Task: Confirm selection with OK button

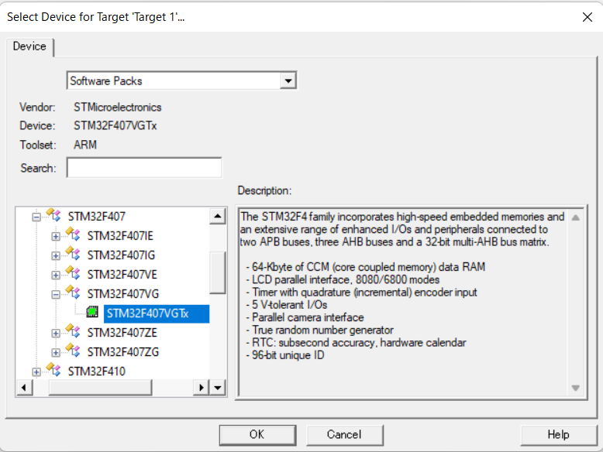Action: point(257,435)
